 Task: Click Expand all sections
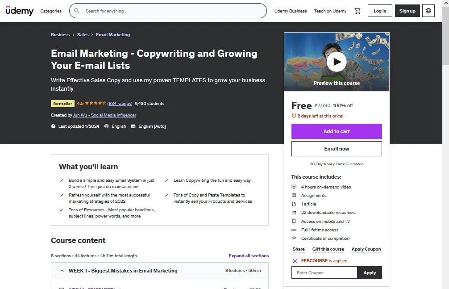coord(249,256)
